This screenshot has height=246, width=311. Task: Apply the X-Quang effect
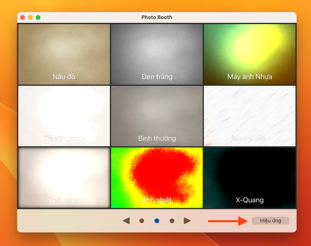[x=250, y=178]
